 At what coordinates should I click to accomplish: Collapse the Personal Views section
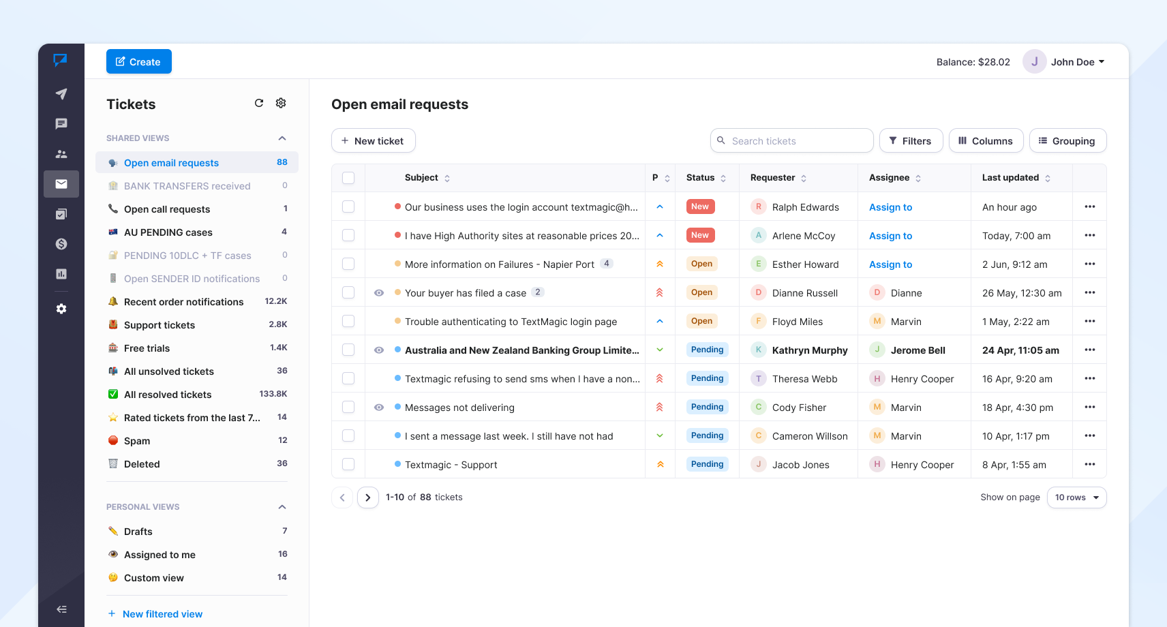point(282,507)
